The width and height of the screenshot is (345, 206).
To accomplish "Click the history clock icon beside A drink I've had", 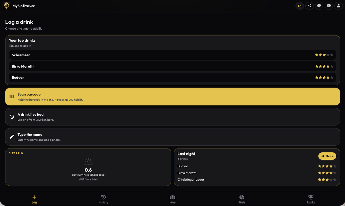I will click(12, 117).
